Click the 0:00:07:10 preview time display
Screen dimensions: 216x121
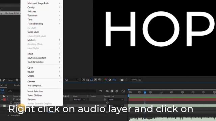click(136, 80)
